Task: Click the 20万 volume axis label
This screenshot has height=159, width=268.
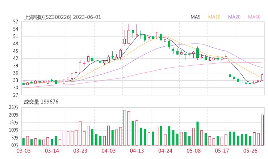Action: pos(13,115)
